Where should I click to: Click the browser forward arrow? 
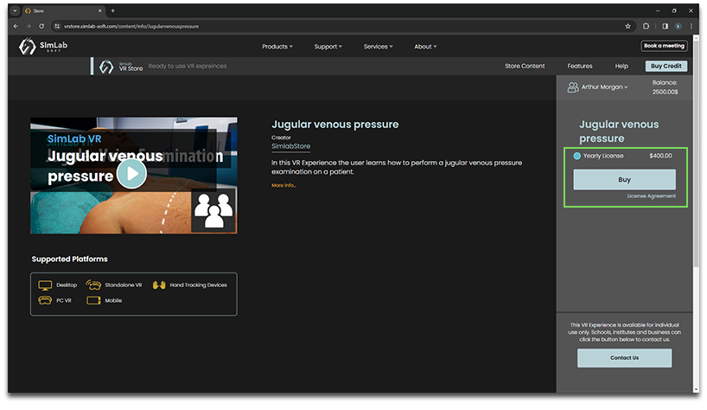[x=29, y=26]
